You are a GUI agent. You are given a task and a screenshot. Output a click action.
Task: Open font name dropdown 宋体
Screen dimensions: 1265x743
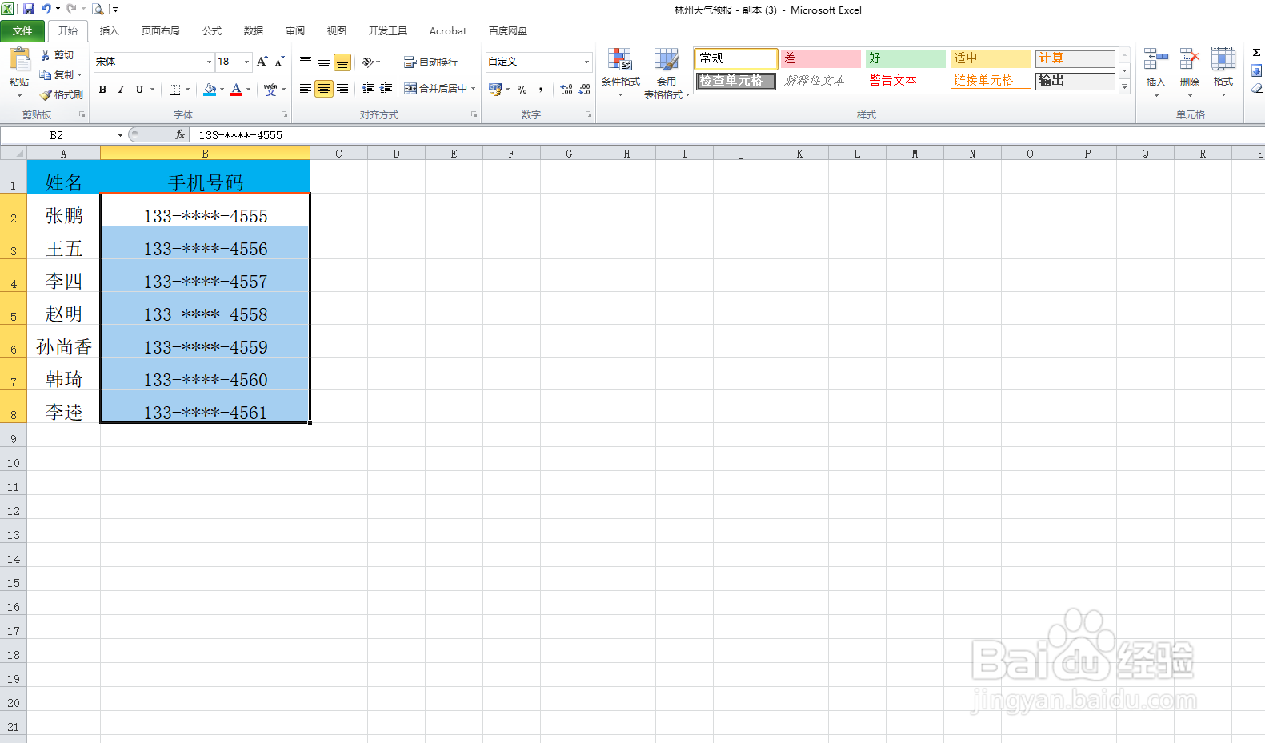(x=209, y=62)
